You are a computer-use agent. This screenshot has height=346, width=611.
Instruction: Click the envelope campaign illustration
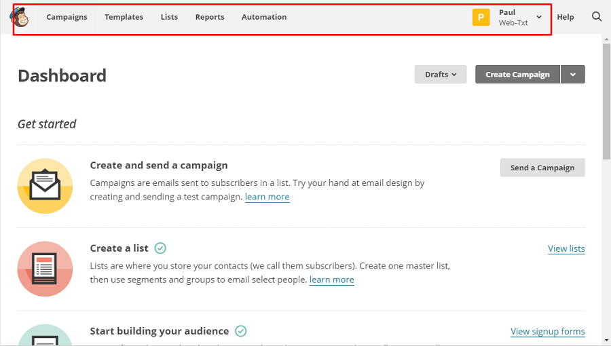coord(45,186)
